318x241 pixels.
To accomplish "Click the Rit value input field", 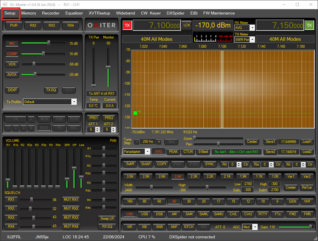I will [232, 164].
